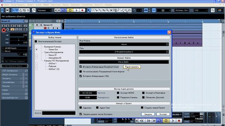The image size is (225, 126).
Task: Open the 1/16 quantize dropdown
Action: pos(201,10)
